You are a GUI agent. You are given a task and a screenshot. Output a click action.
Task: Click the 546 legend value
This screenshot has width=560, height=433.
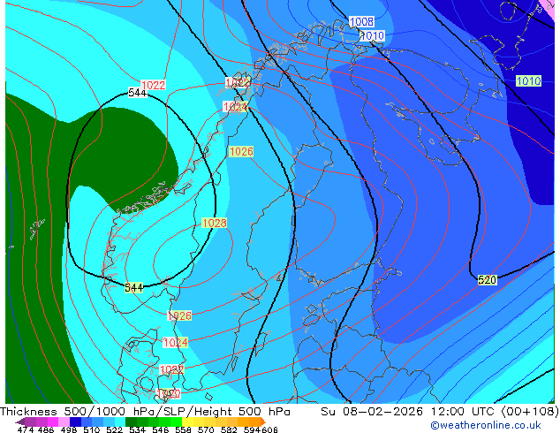pos(161,429)
